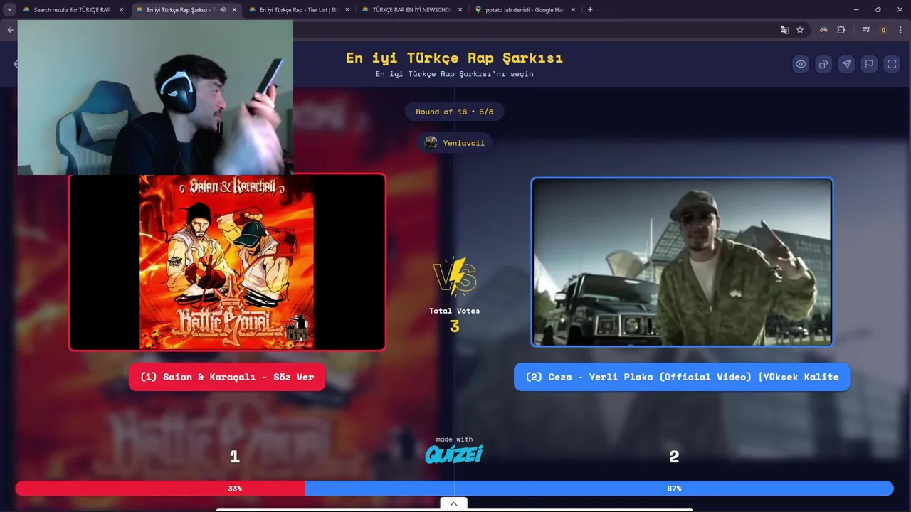Click the number 1 under left contestant
The height and width of the screenshot is (512, 911).
(234, 457)
